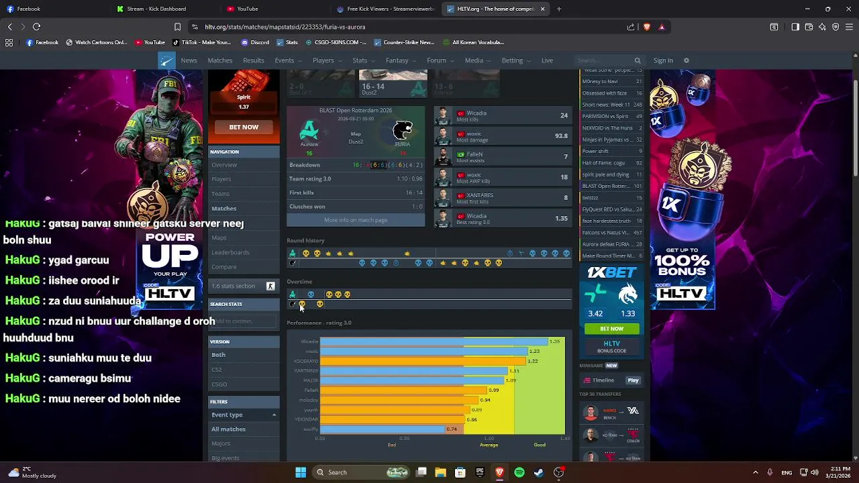Click the Search stats input field
Image resolution: width=859 pixels, height=483 pixels.
(x=243, y=321)
